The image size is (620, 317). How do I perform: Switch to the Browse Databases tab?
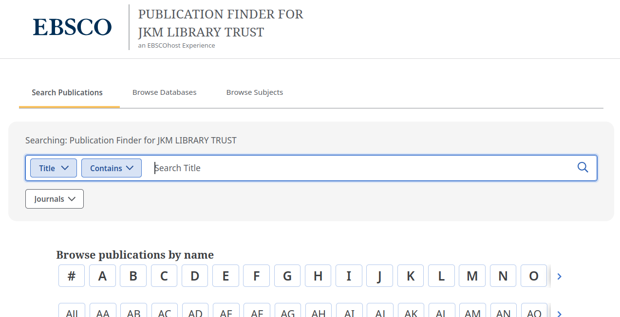tap(164, 92)
